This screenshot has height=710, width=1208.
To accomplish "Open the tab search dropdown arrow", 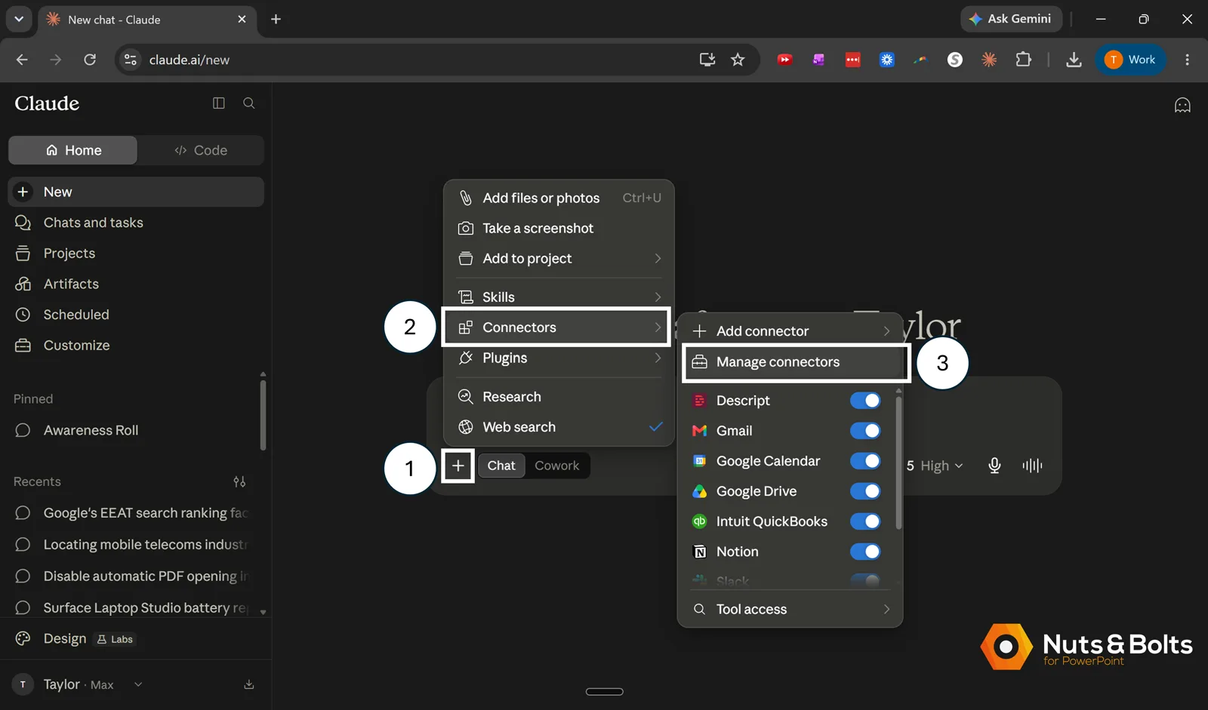I will pos(19,20).
